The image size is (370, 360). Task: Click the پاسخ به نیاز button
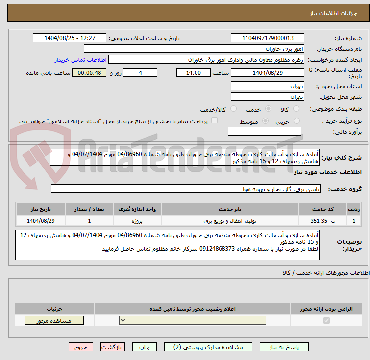click(284, 347)
